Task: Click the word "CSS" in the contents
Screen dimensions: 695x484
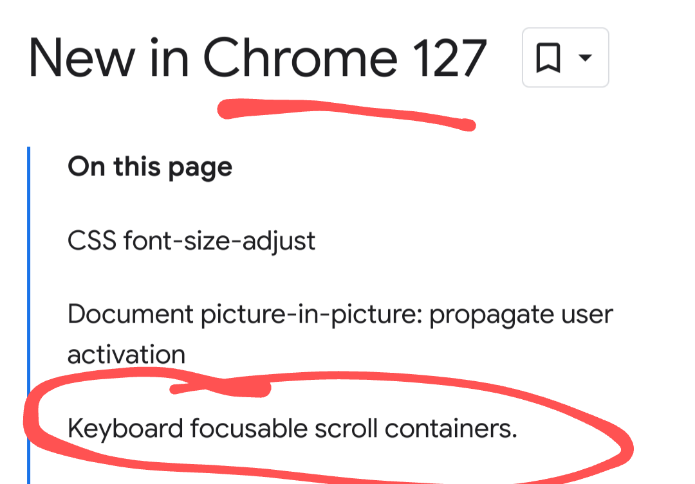Action: pos(91,241)
